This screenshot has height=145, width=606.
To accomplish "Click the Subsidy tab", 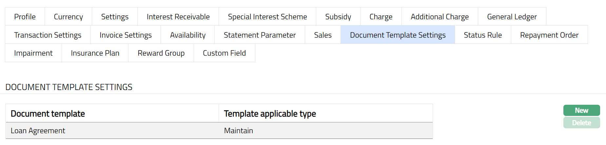I will pyautogui.click(x=338, y=17).
